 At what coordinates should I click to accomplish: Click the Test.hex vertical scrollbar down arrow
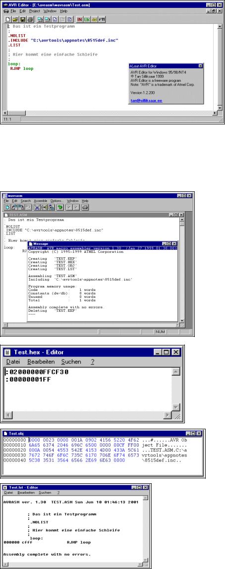click(x=176, y=407)
